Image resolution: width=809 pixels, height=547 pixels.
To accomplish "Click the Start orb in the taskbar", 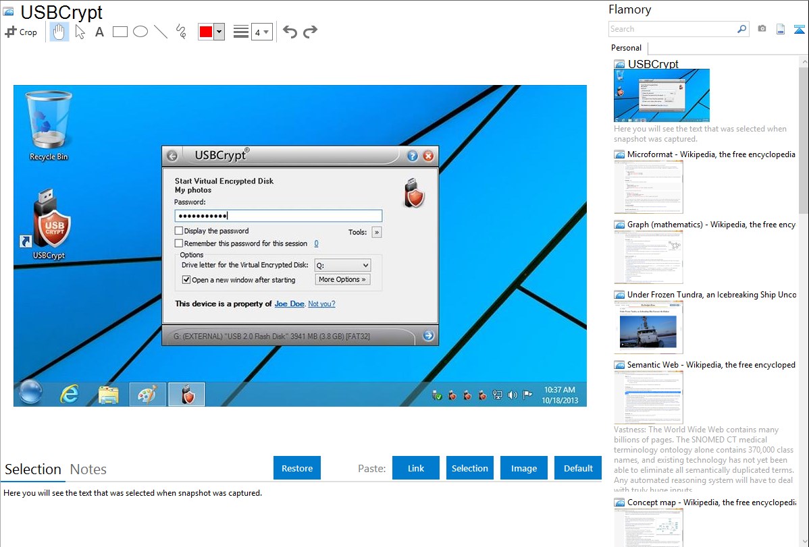I will pos(30,393).
